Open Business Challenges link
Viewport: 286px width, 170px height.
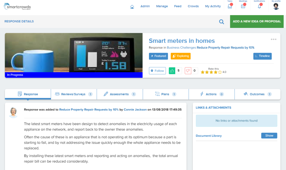click(181, 48)
